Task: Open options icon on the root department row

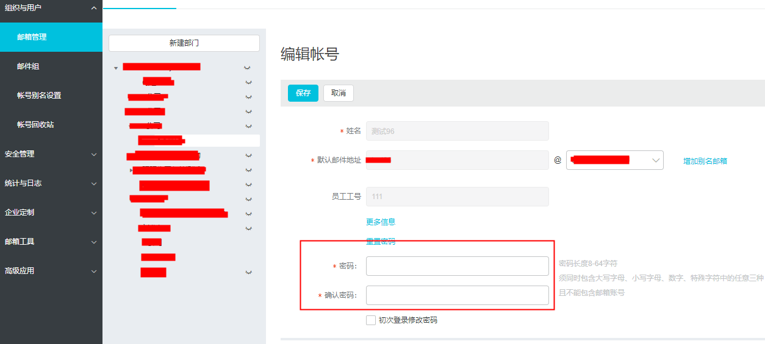Action: pyautogui.click(x=248, y=68)
